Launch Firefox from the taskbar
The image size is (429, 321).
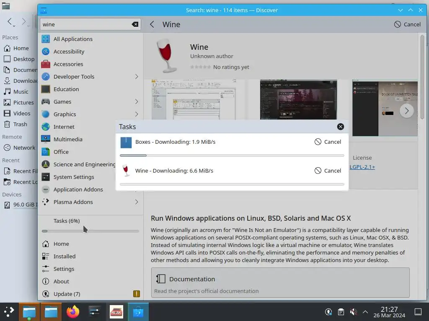(73, 312)
